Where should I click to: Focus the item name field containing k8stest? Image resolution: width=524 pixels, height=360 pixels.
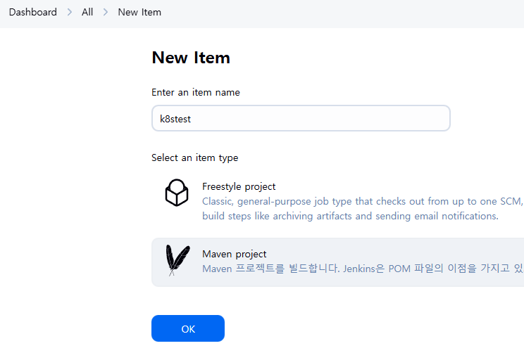tap(301, 118)
